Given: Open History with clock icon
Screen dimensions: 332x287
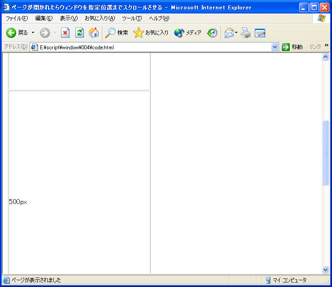Looking at the screenshot, I should point(212,33).
